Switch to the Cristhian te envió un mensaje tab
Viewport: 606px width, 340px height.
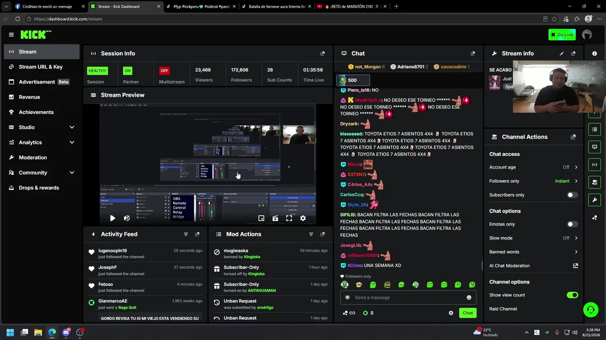pyautogui.click(x=50, y=7)
